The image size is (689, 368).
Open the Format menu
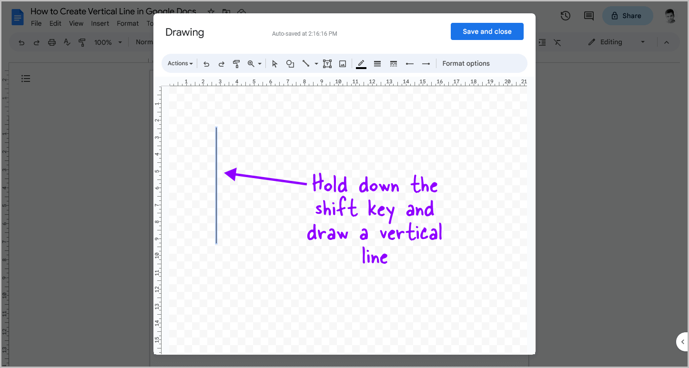[127, 23]
